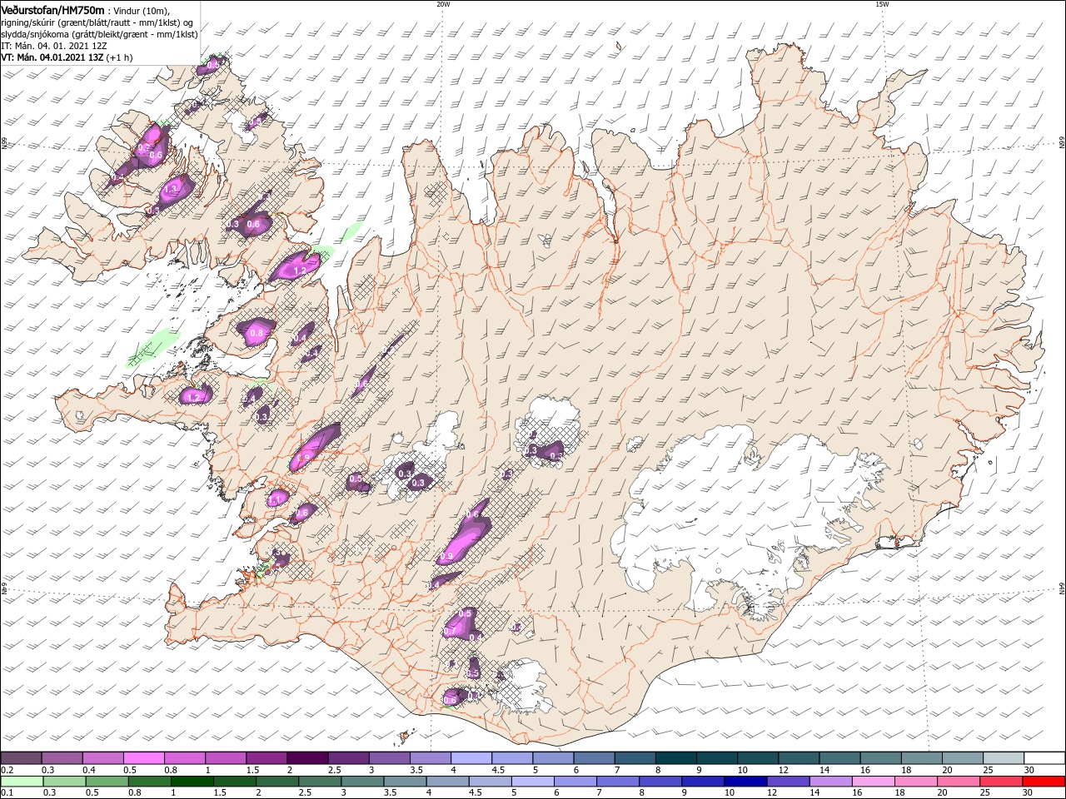
Task: Select the lower scale green swatch starting at 0.5
Action: [x=107, y=782]
